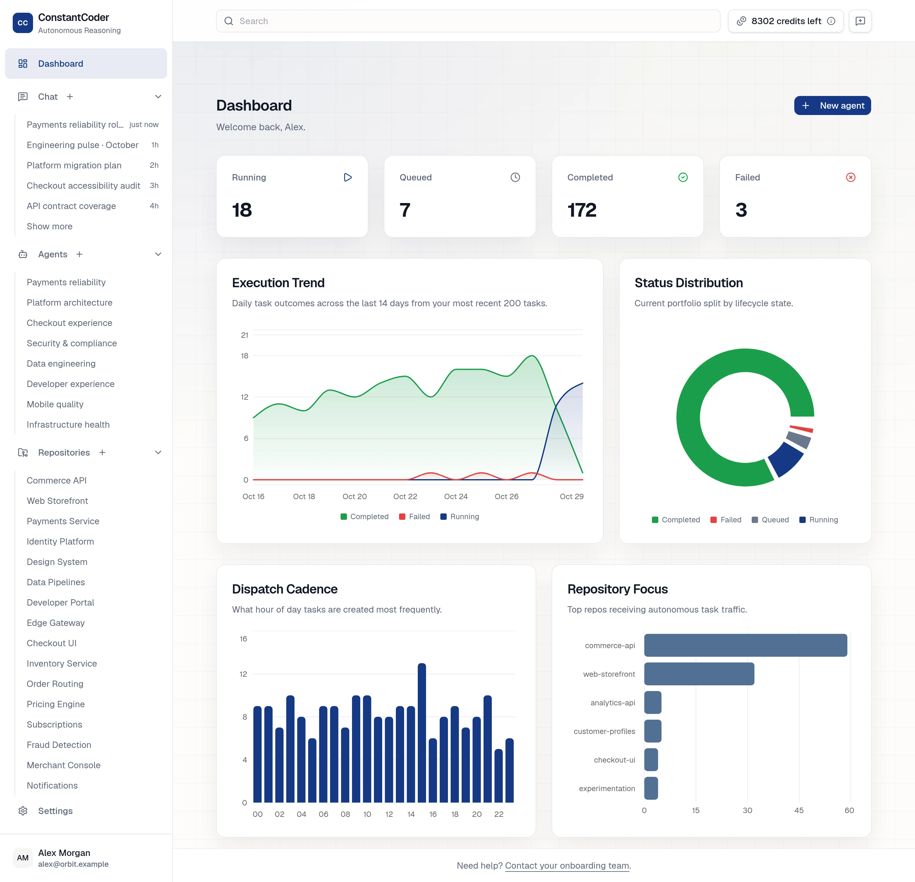
Task: Add a repository with plus icon
Action: click(x=102, y=452)
